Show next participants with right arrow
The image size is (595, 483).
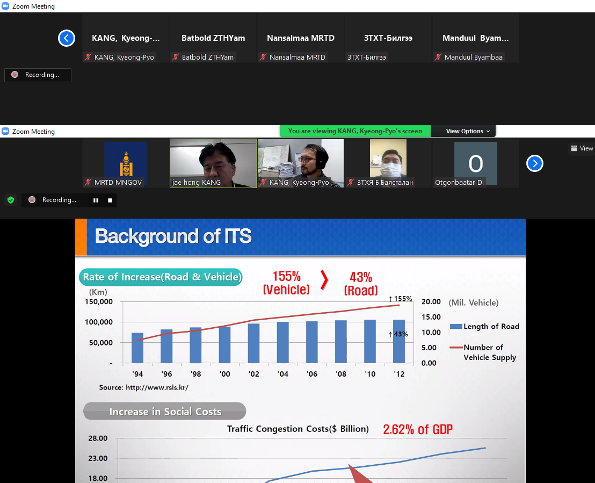click(534, 163)
